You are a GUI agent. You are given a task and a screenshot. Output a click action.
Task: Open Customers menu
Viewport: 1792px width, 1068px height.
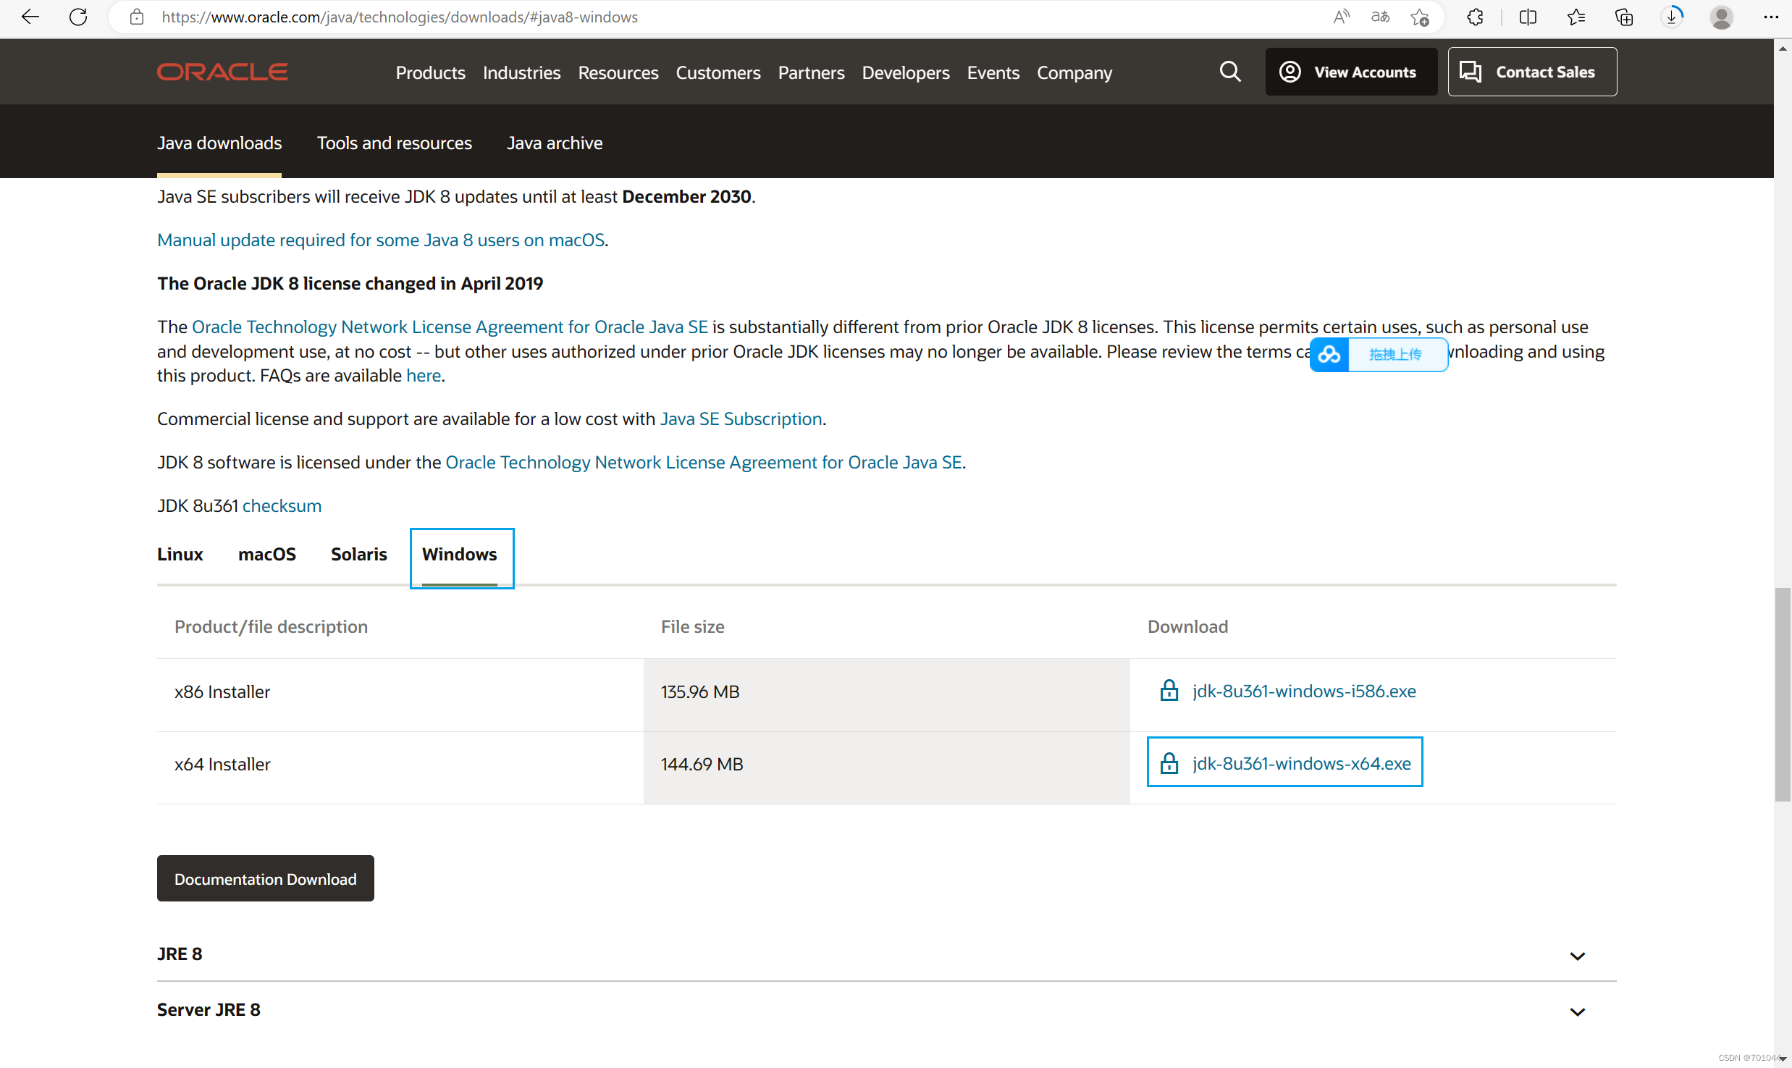coord(718,72)
